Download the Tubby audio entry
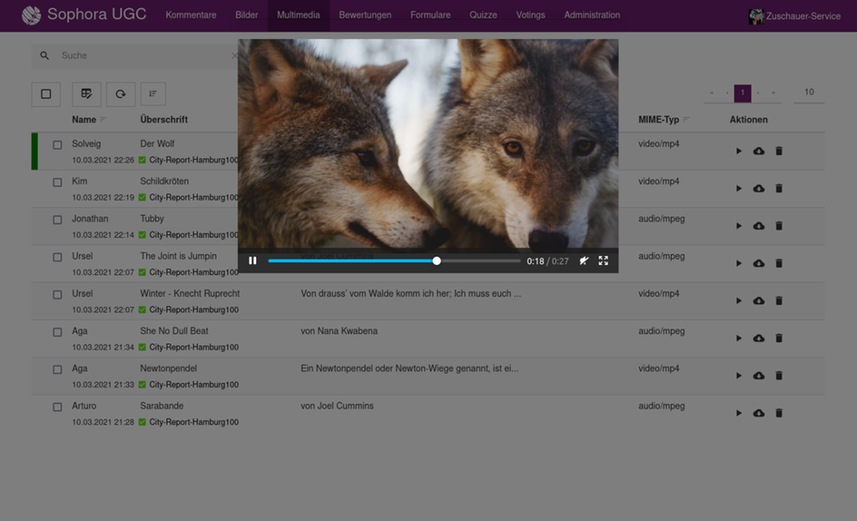The image size is (857, 521). 759,226
